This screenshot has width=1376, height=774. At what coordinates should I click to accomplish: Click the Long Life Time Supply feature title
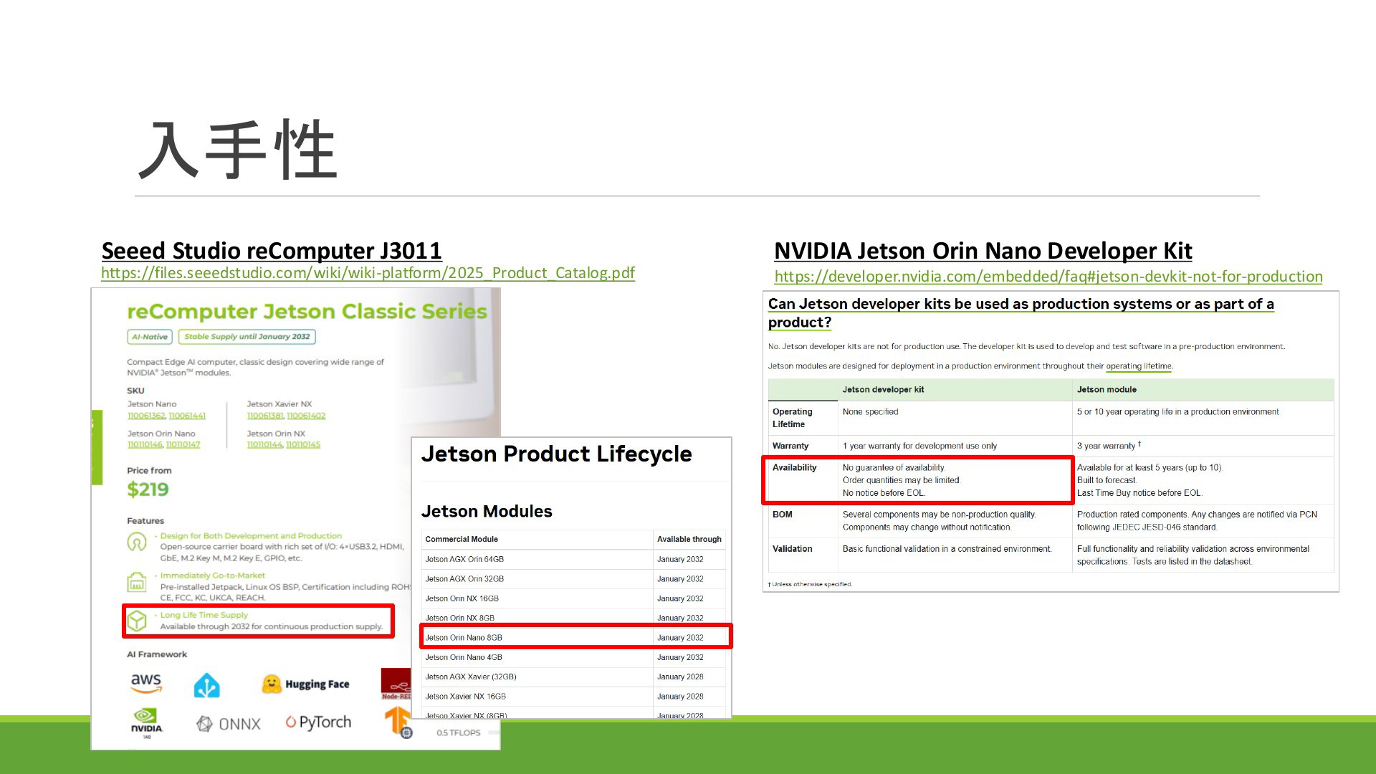point(204,615)
